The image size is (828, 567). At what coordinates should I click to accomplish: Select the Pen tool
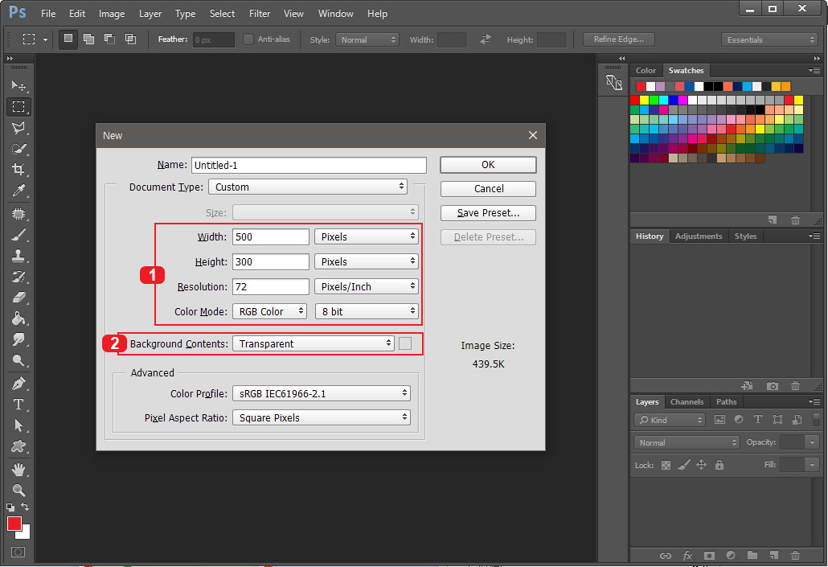pos(18,384)
